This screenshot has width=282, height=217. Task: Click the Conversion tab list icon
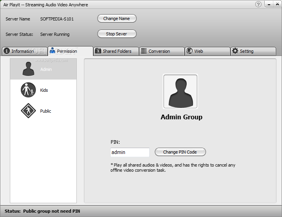click(x=143, y=51)
